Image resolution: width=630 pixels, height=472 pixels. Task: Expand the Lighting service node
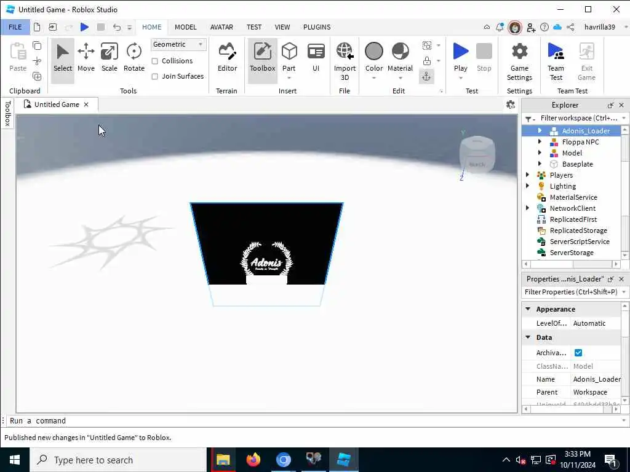click(x=527, y=186)
